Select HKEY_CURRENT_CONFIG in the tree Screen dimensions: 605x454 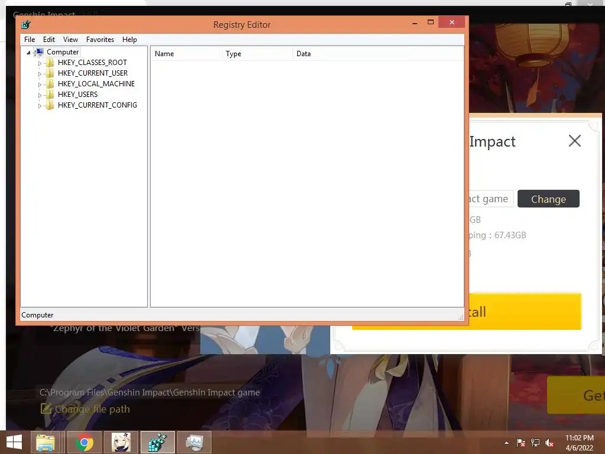coord(97,105)
